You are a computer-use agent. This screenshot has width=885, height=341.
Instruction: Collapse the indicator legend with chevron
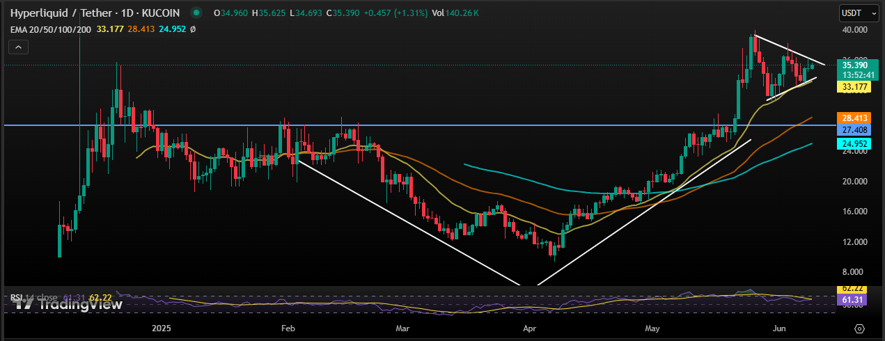(18, 47)
